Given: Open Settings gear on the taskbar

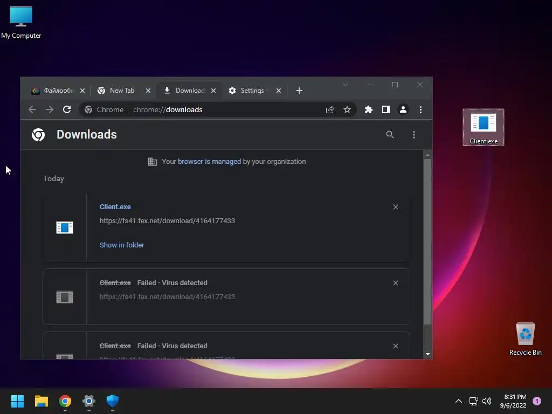Looking at the screenshot, I should pos(89,401).
